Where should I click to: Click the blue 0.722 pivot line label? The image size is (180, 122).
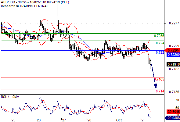[x=160, y=52]
